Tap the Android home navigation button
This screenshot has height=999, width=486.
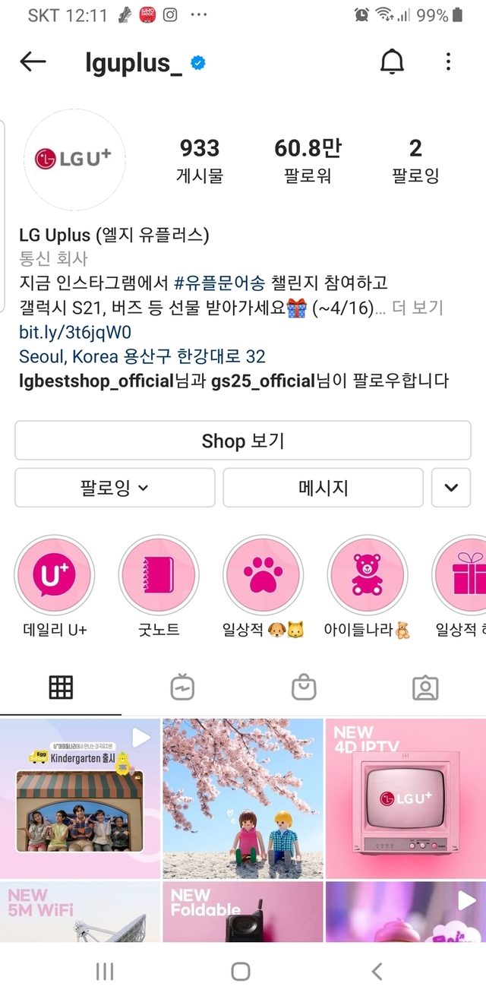[x=241, y=970]
